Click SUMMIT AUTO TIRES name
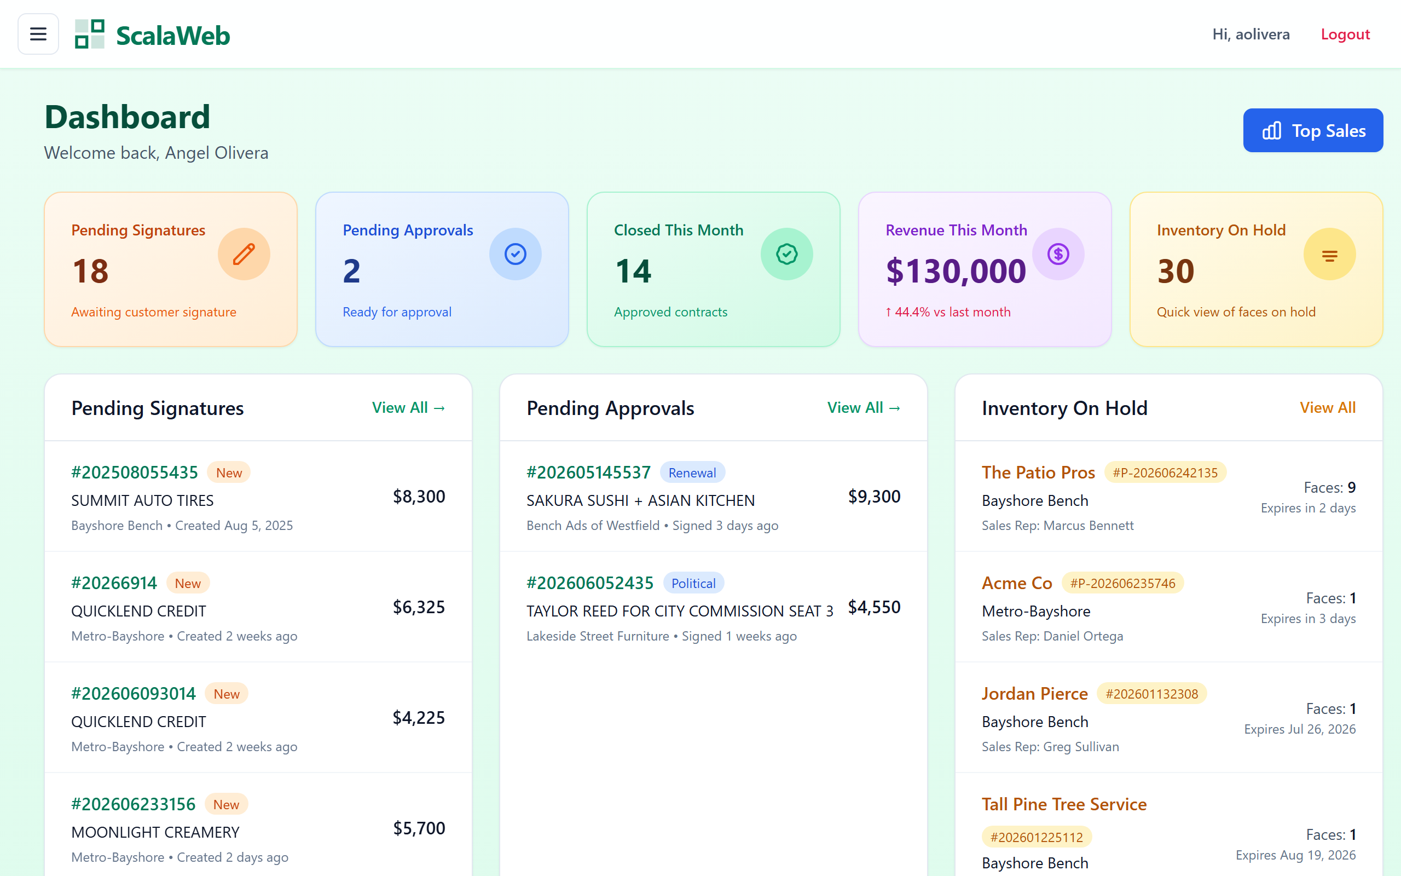 [142, 500]
